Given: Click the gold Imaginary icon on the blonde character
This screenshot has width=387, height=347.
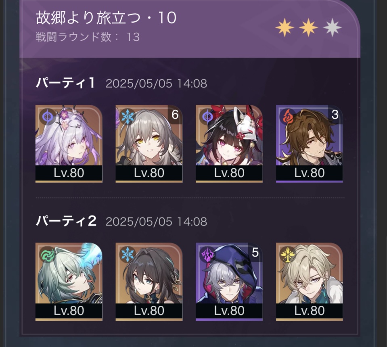Looking at the screenshot, I should 288,254.
